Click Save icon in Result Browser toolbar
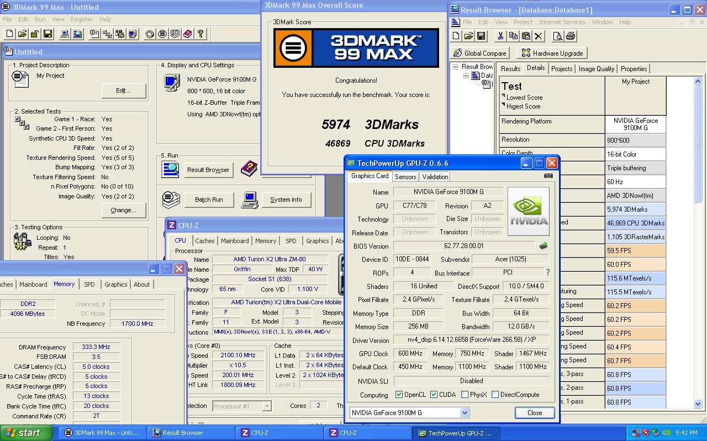Viewport: 707px width, 441px height. pyautogui.click(x=481, y=36)
